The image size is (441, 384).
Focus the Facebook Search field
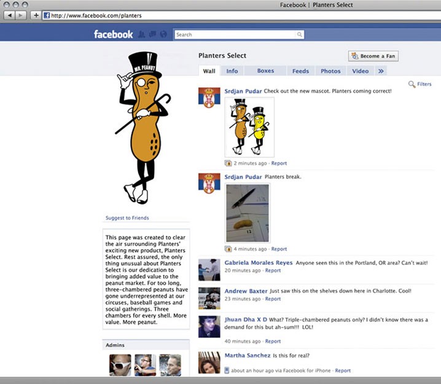235,34
